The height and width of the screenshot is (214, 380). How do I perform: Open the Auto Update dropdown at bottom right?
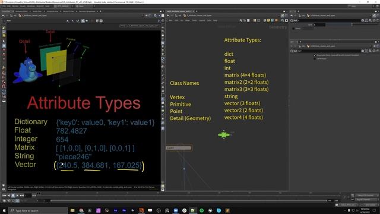(370, 205)
